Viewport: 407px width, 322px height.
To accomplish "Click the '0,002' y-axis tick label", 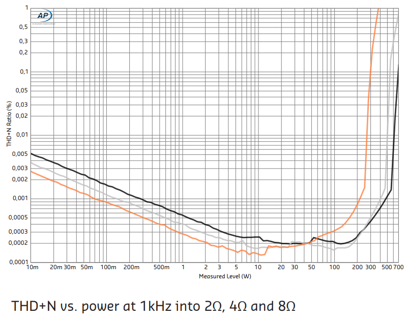I will [x=20, y=179].
